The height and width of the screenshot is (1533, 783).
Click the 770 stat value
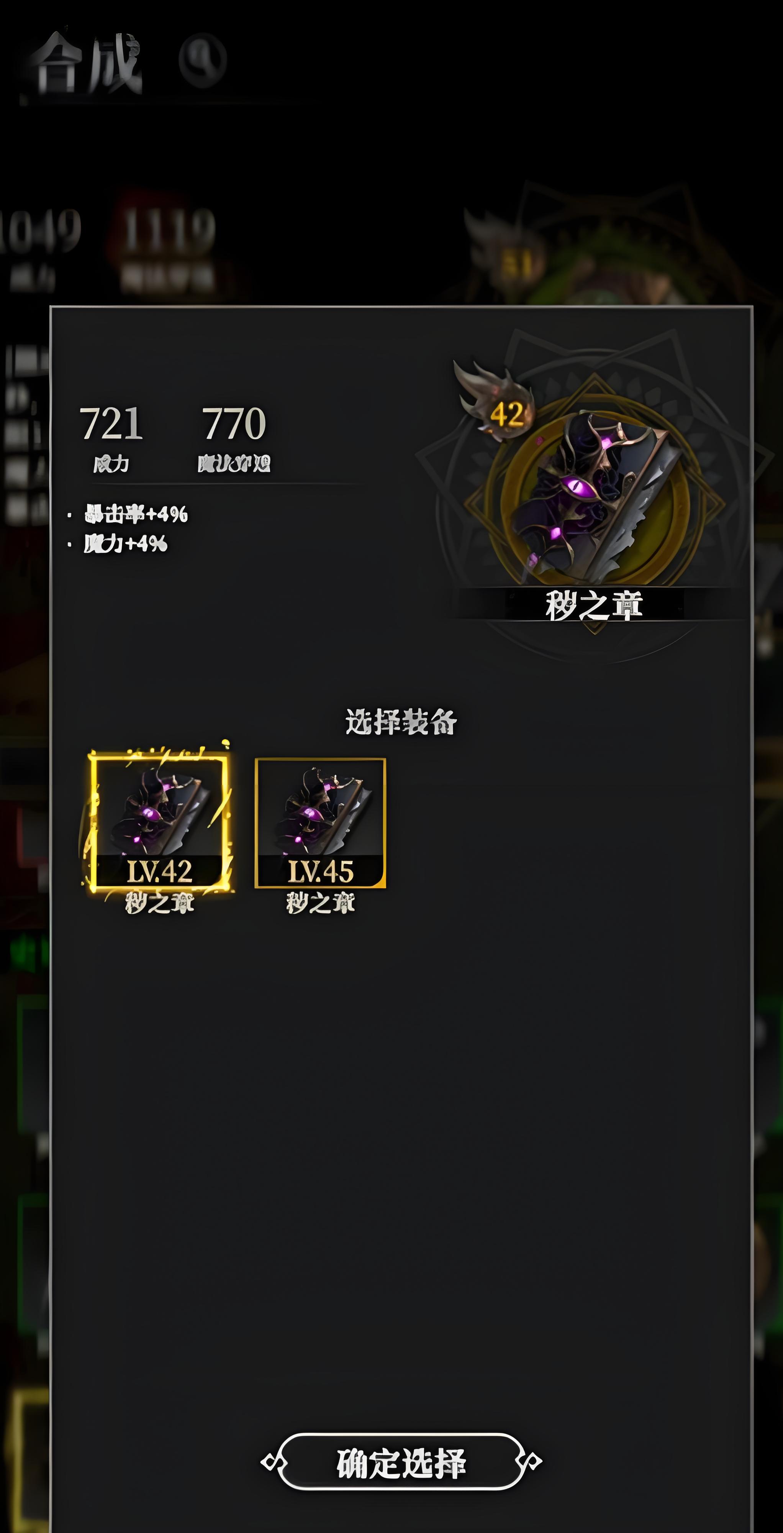(234, 424)
